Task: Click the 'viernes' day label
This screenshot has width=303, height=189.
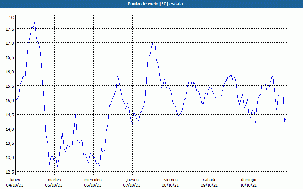Action: coord(171,180)
